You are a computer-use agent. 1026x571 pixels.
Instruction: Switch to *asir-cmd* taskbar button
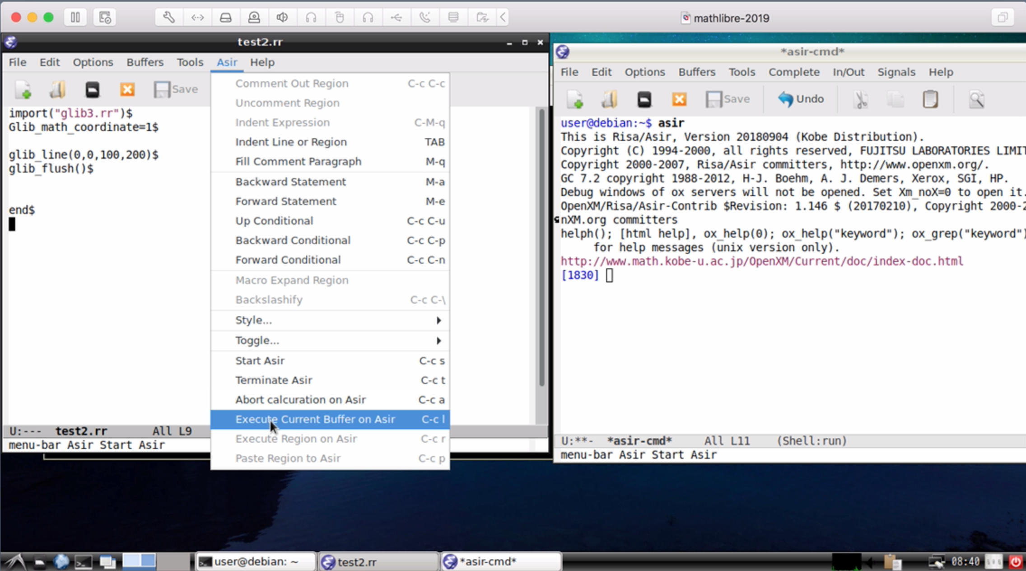pyautogui.click(x=501, y=562)
